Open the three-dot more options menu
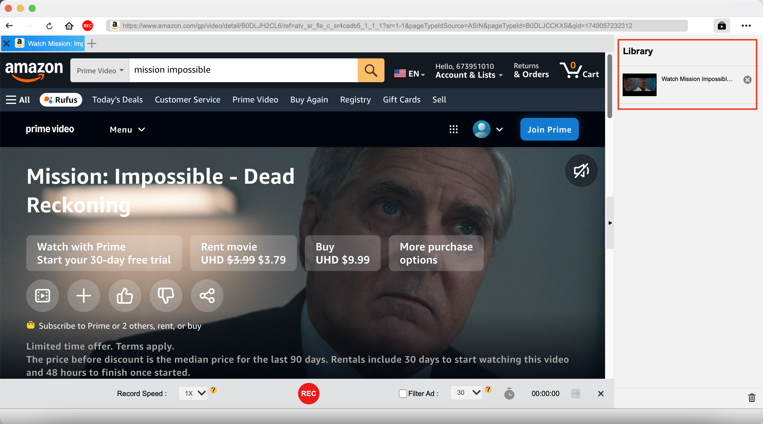Image resolution: width=763 pixels, height=424 pixels. click(746, 26)
